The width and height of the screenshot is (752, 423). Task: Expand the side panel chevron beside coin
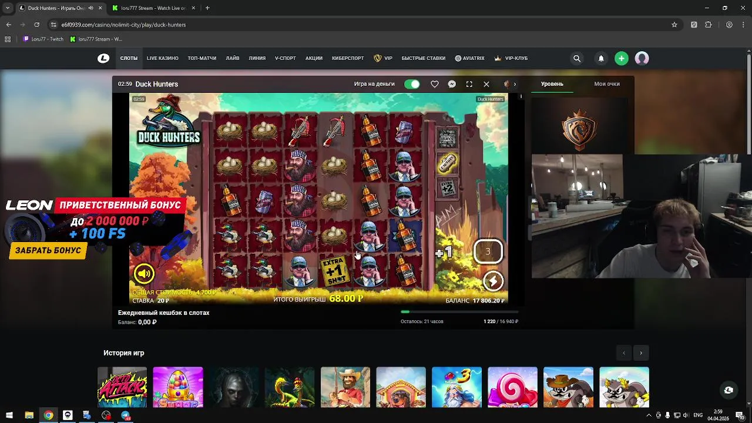[515, 84]
